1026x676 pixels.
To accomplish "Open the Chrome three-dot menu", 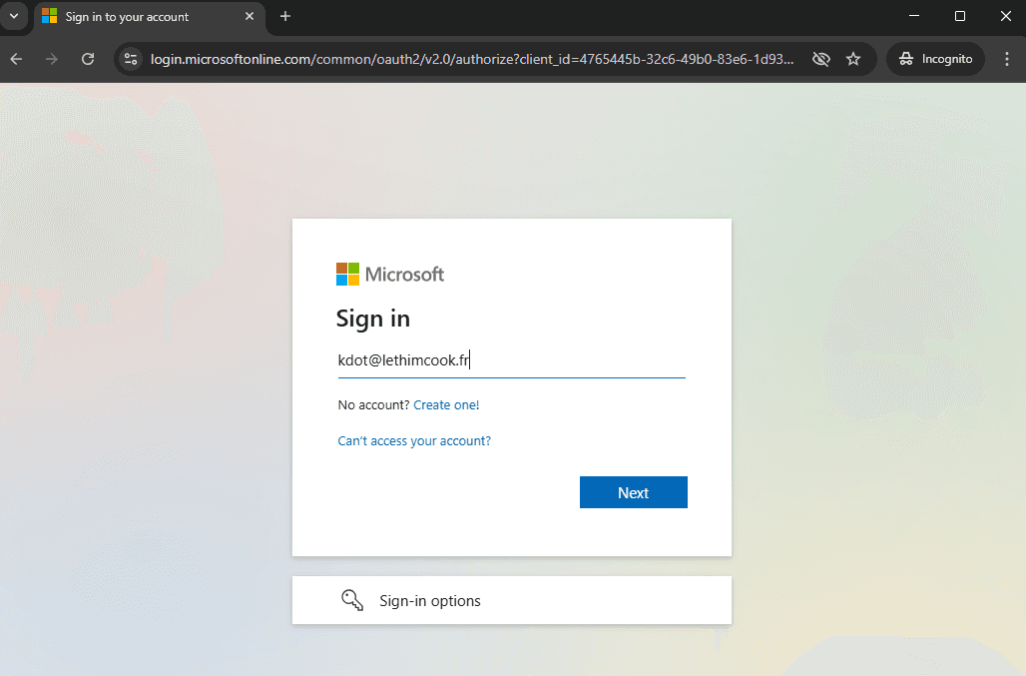I will (1005, 59).
